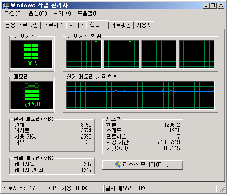Click the 스레드 value 1901
Screen dimensions: 227x194
[x=174, y=130]
